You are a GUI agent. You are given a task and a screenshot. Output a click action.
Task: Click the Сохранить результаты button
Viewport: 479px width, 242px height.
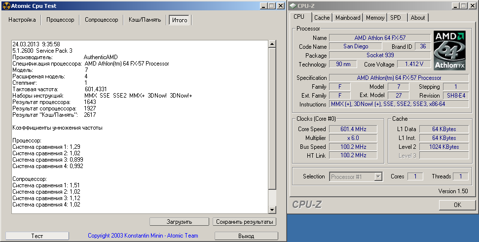(x=244, y=222)
